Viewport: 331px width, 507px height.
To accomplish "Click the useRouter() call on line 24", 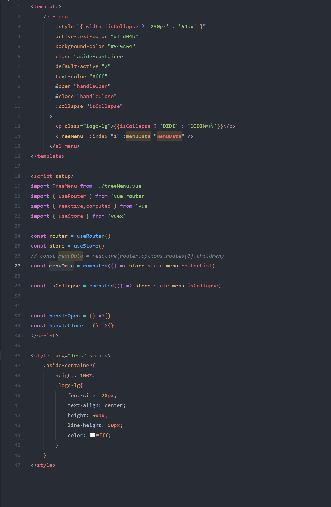I will pyautogui.click(x=94, y=236).
